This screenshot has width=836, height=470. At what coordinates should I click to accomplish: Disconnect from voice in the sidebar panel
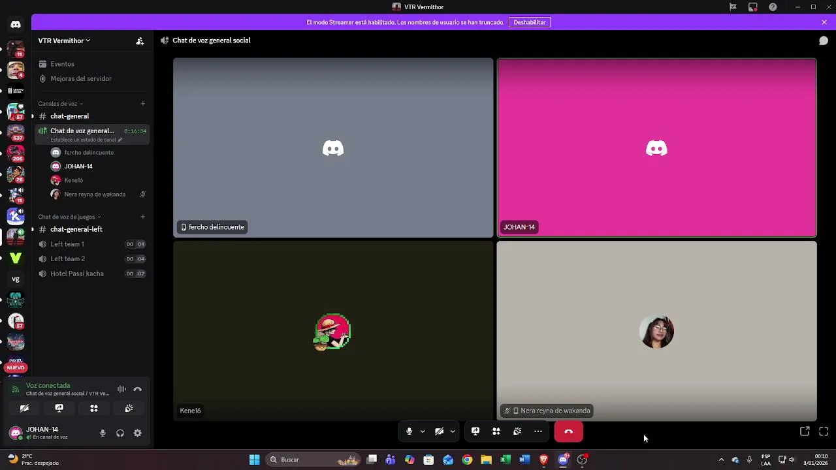click(x=138, y=389)
